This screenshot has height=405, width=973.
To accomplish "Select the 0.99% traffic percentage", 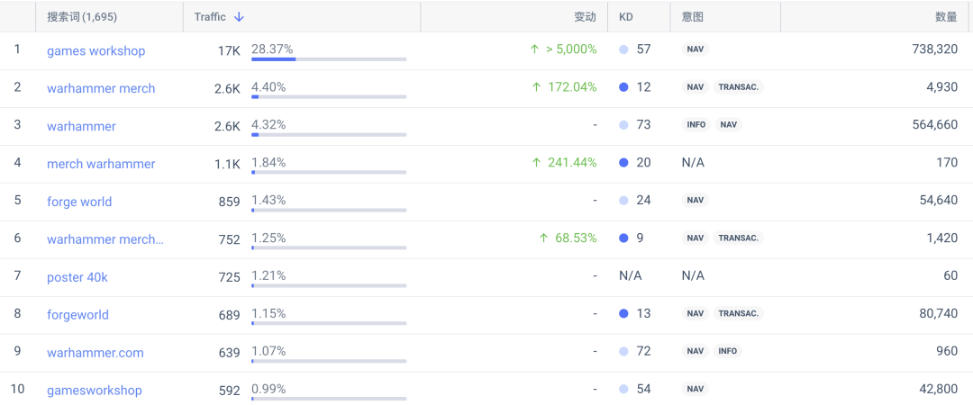I will tap(268, 389).
